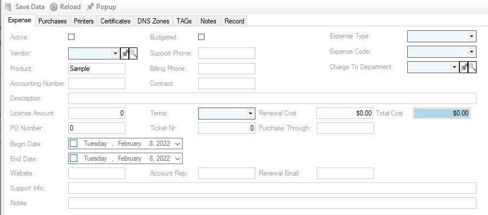Screen dimensions: 488x215
Task: Open the Charge To Department dropdown
Action: [454, 67]
